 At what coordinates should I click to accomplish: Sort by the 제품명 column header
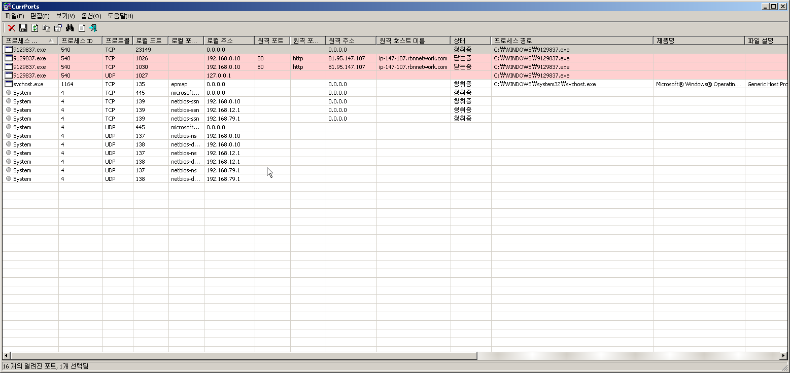pyautogui.click(x=699, y=41)
